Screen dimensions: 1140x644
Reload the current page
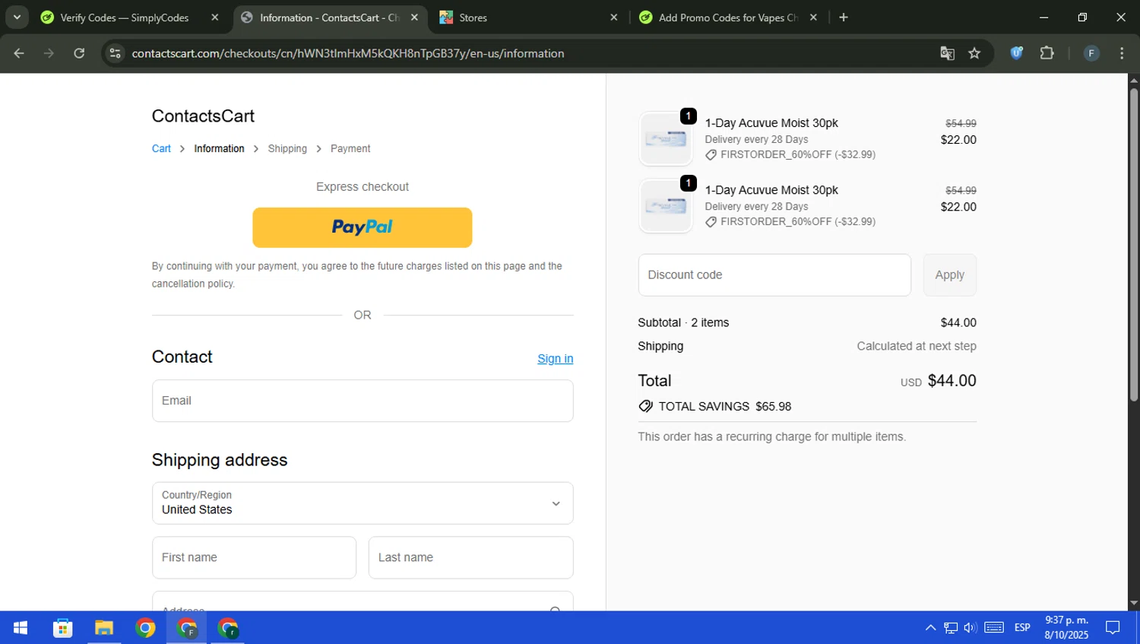(x=79, y=53)
